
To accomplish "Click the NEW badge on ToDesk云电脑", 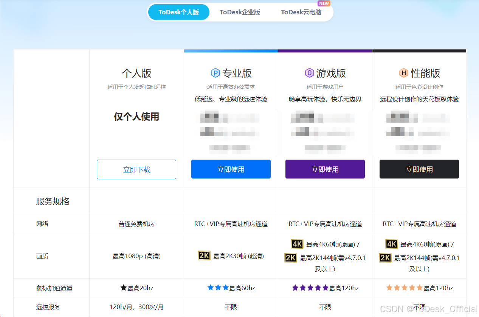I will 324,3.
